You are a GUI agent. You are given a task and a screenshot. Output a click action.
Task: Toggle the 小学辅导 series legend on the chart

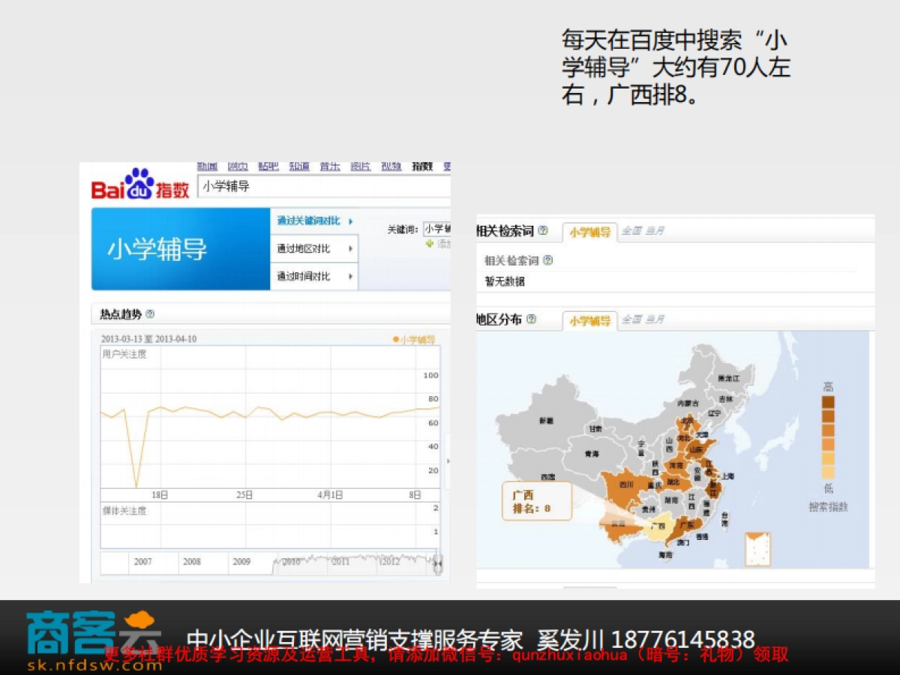pos(416,340)
